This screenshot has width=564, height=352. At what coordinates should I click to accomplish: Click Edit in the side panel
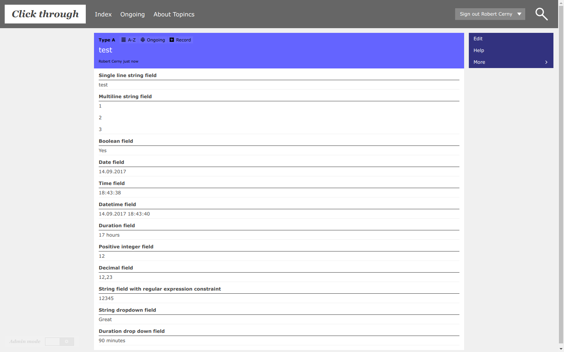pyautogui.click(x=478, y=39)
